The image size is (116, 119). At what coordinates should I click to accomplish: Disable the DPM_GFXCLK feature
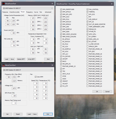61,12
